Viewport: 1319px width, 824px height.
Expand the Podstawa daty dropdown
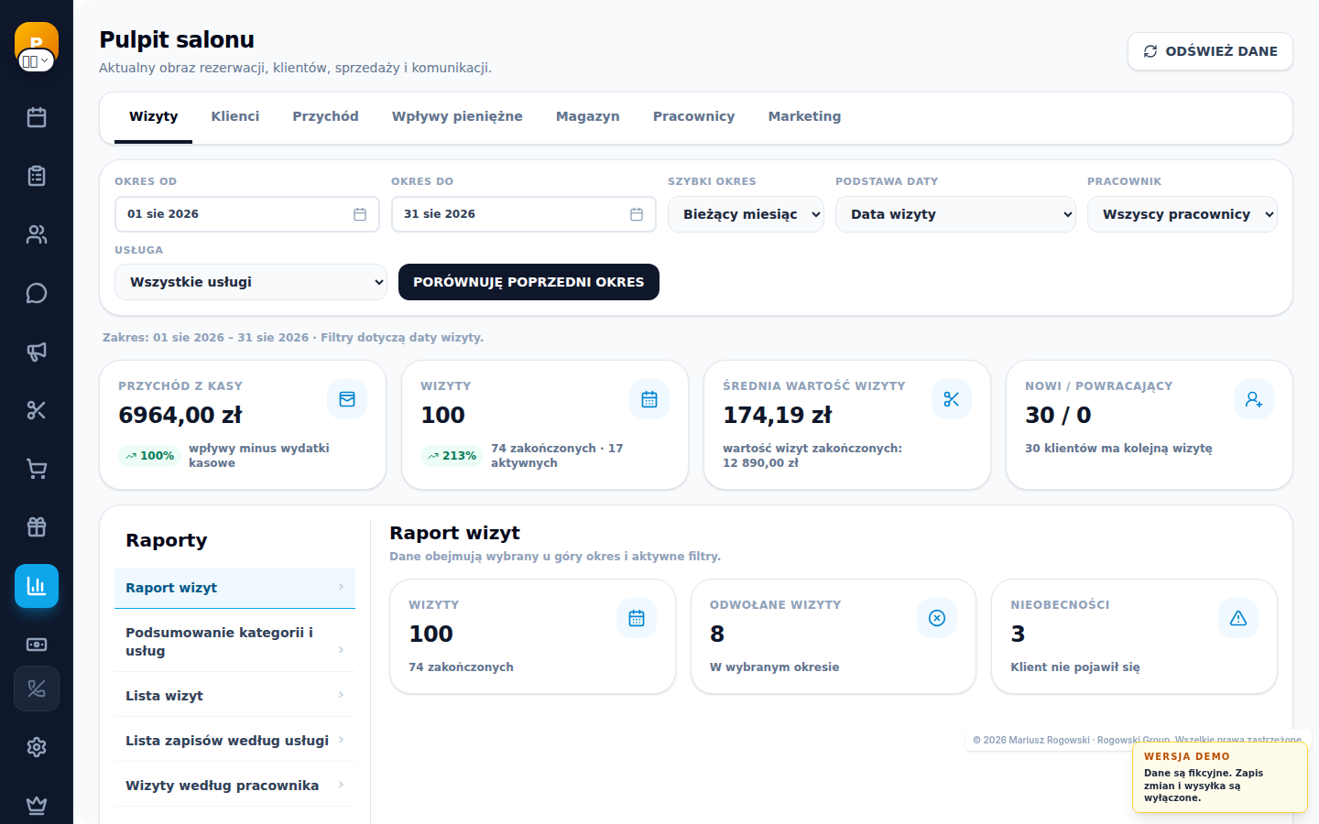coord(955,214)
